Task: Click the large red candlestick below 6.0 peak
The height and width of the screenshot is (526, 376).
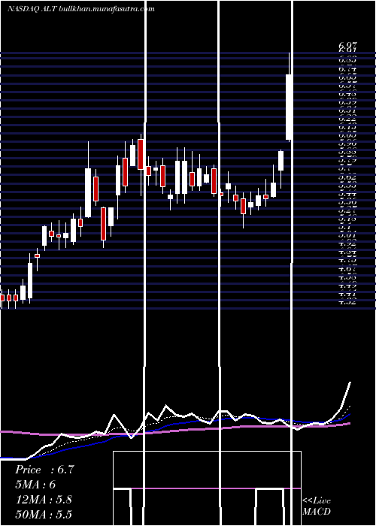Action: (141, 154)
